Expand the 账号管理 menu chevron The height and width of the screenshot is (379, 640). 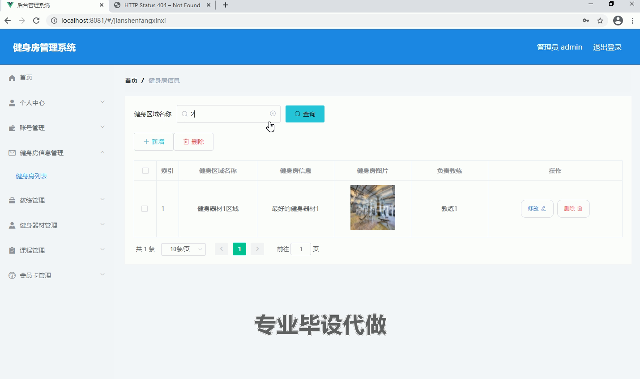[102, 127]
